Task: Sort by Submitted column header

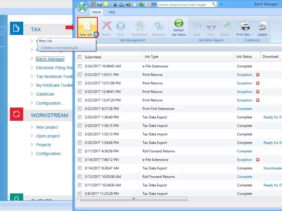Action: (x=93, y=57)
